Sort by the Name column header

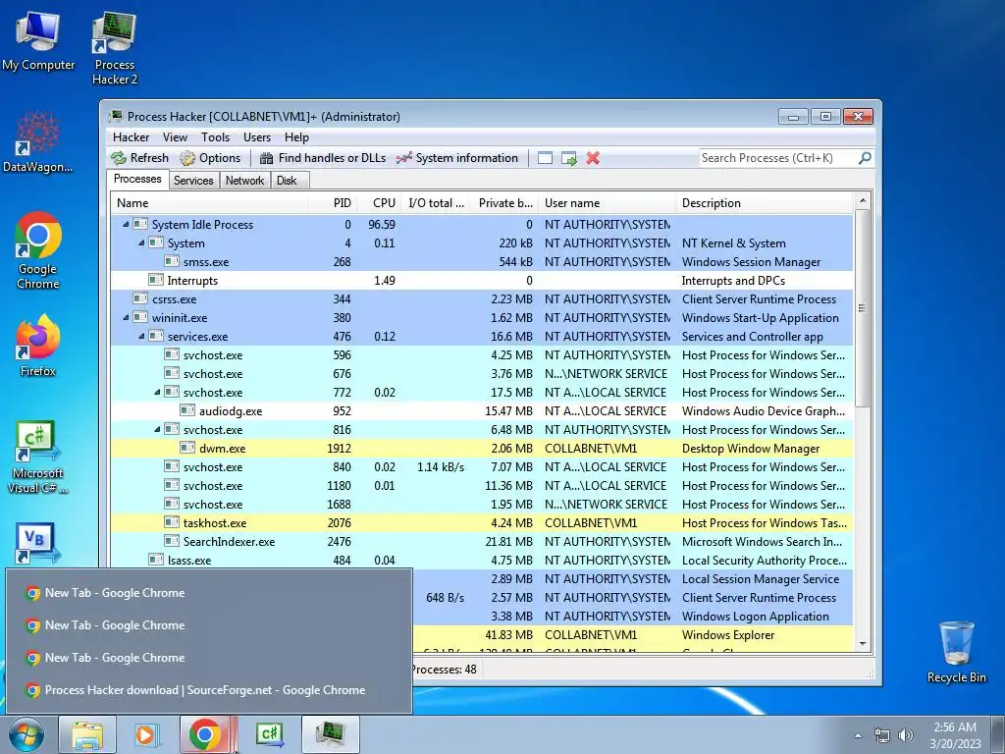coord(209,203)
